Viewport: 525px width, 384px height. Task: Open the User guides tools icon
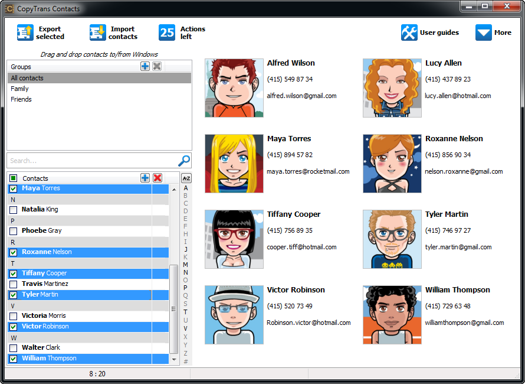coord(409,32)
